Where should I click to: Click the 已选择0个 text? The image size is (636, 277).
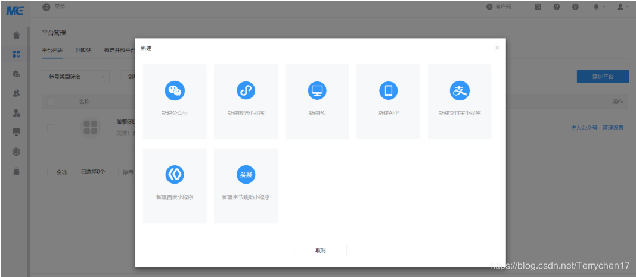coord(93,172)
